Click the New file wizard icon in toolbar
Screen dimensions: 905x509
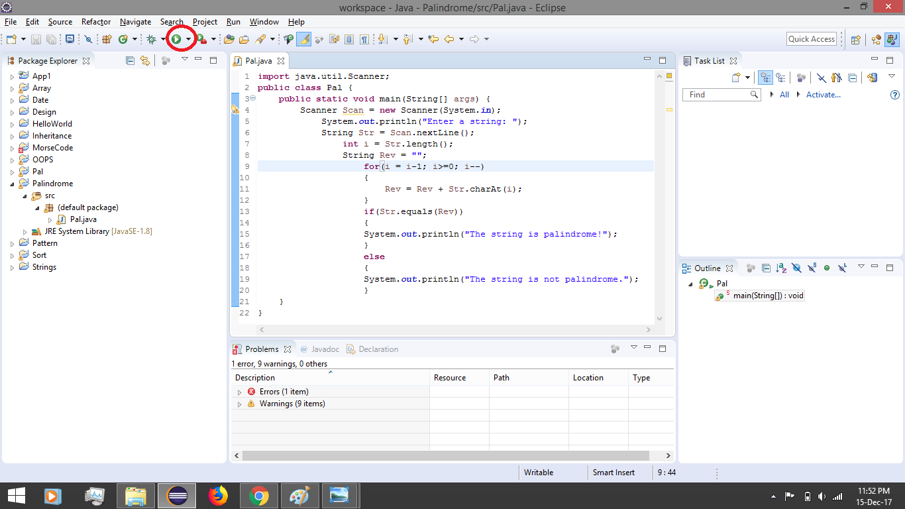[11, 39]
